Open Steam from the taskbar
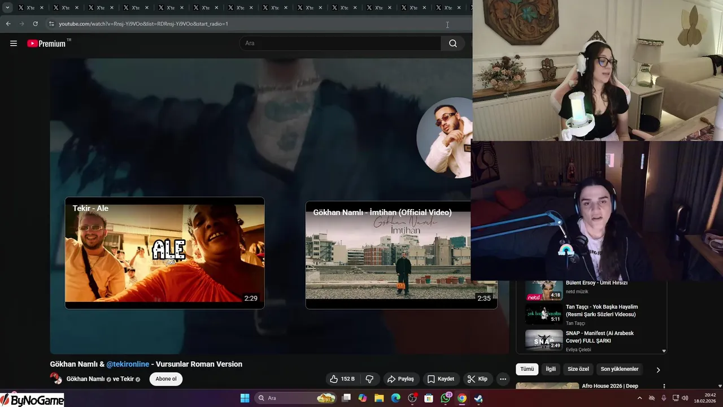This screenshot has width=723, height=407. tap(478, 398)
